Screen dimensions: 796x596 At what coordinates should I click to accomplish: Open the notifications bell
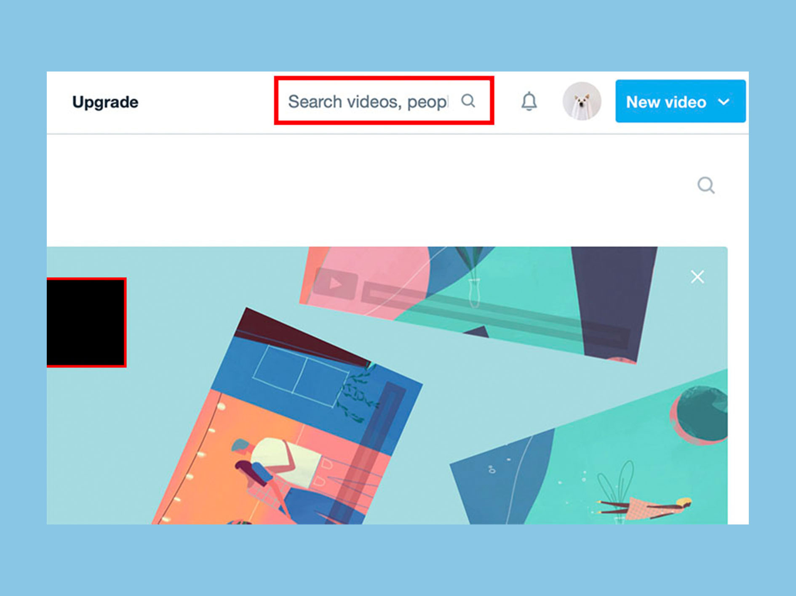[x=529, y=101]
